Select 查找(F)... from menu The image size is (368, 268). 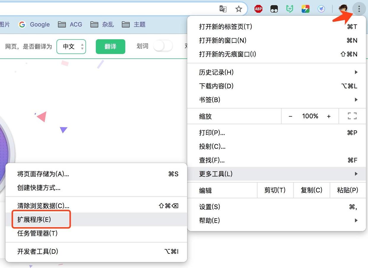click(x=277, y=160)
